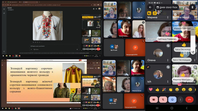Send the surprised face reaction
198x111 pixels.
click(184, 89)
